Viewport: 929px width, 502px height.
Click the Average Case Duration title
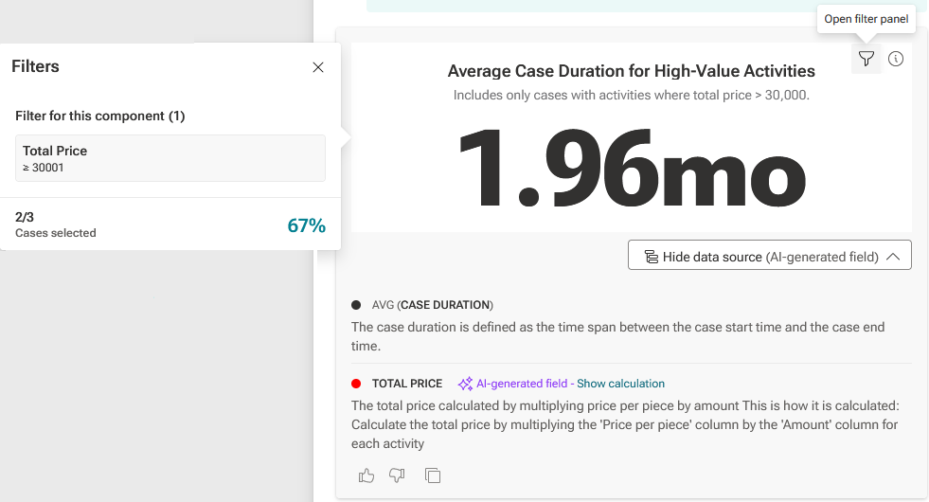pos(631,71)
